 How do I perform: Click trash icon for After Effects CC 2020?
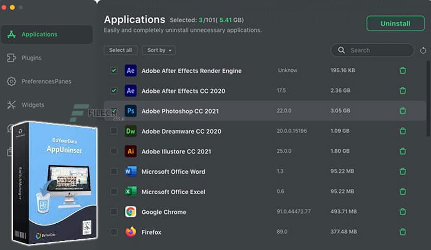click(x=403, y=90)
